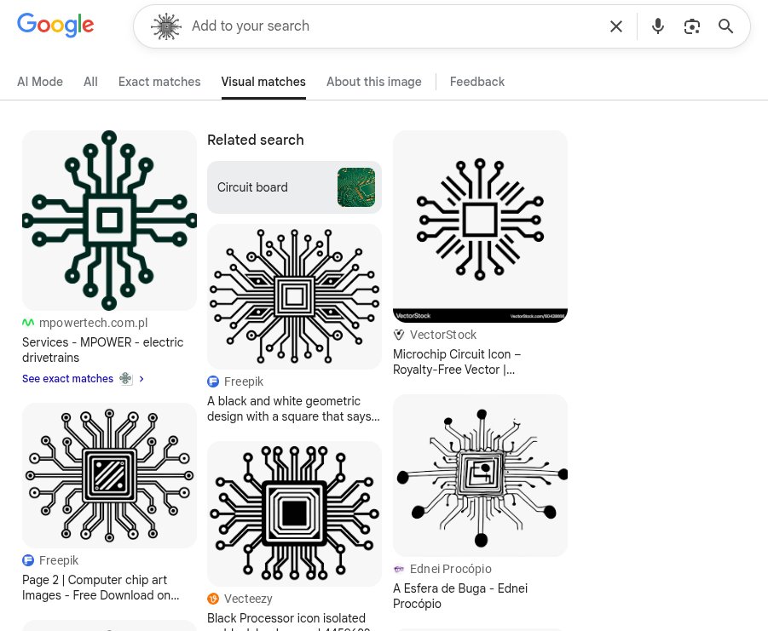Select the uploaded chip image thumbnail in search box
The width and height of the screenshot is (768, 631).
[x=166, y=26]
